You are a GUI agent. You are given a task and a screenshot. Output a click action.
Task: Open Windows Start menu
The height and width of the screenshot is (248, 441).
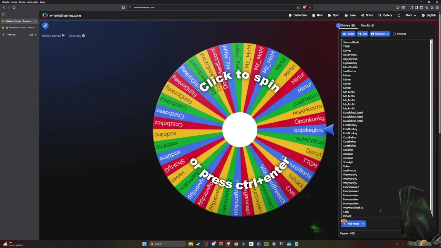[144, 244]
